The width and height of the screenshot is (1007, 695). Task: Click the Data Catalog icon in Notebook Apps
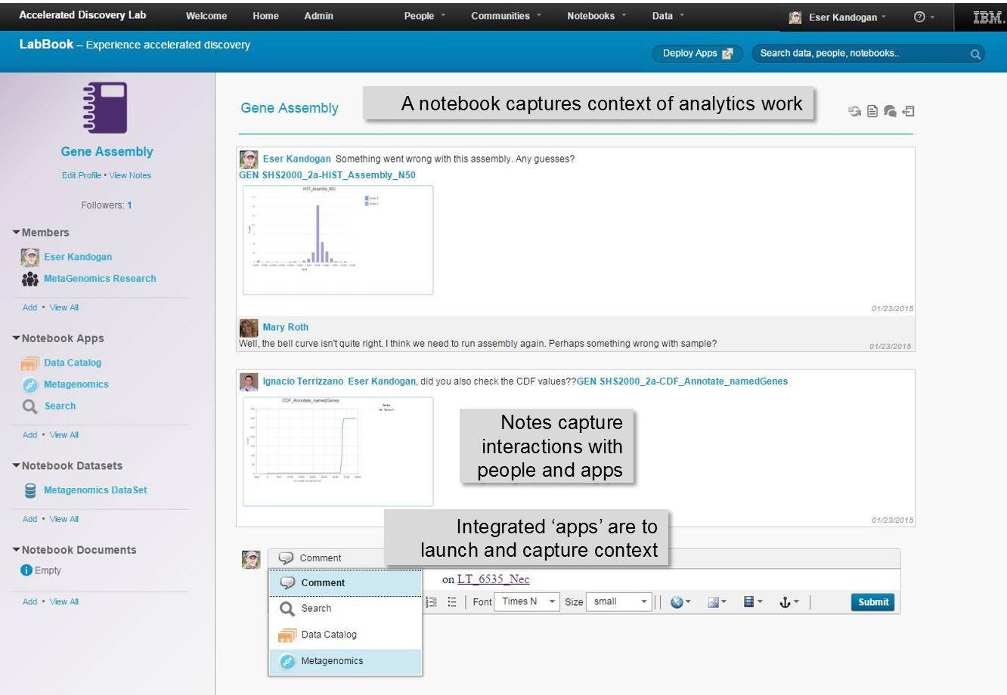click(x=30, y=363)
